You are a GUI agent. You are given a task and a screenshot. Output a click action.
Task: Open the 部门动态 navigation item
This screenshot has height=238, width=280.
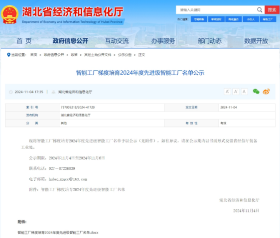[x=210, y=41]
